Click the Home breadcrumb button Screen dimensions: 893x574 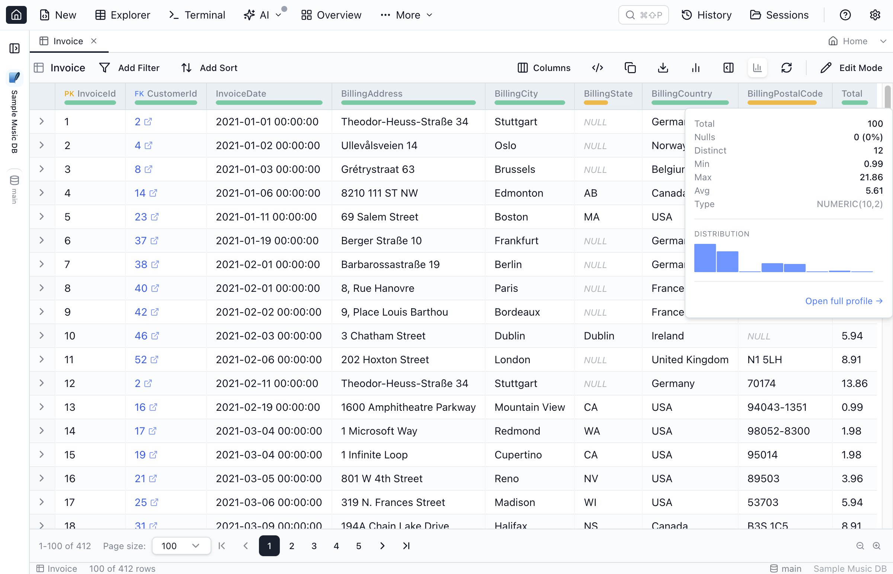coord(848,41)
